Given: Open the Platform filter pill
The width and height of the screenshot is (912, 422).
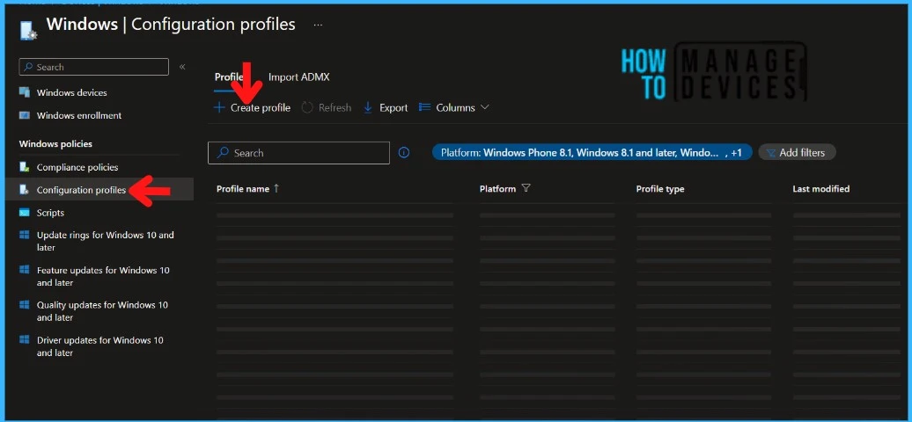Looking at the screenshot, I should (x=592, y=152).
